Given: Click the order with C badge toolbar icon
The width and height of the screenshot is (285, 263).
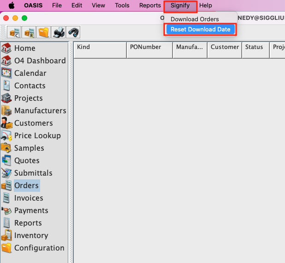Looking at the screenshot, I should point(14,32).
